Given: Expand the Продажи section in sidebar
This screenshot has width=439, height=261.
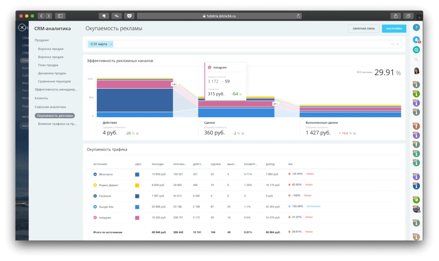Looking at the screenshot, I should pos(42,40).
